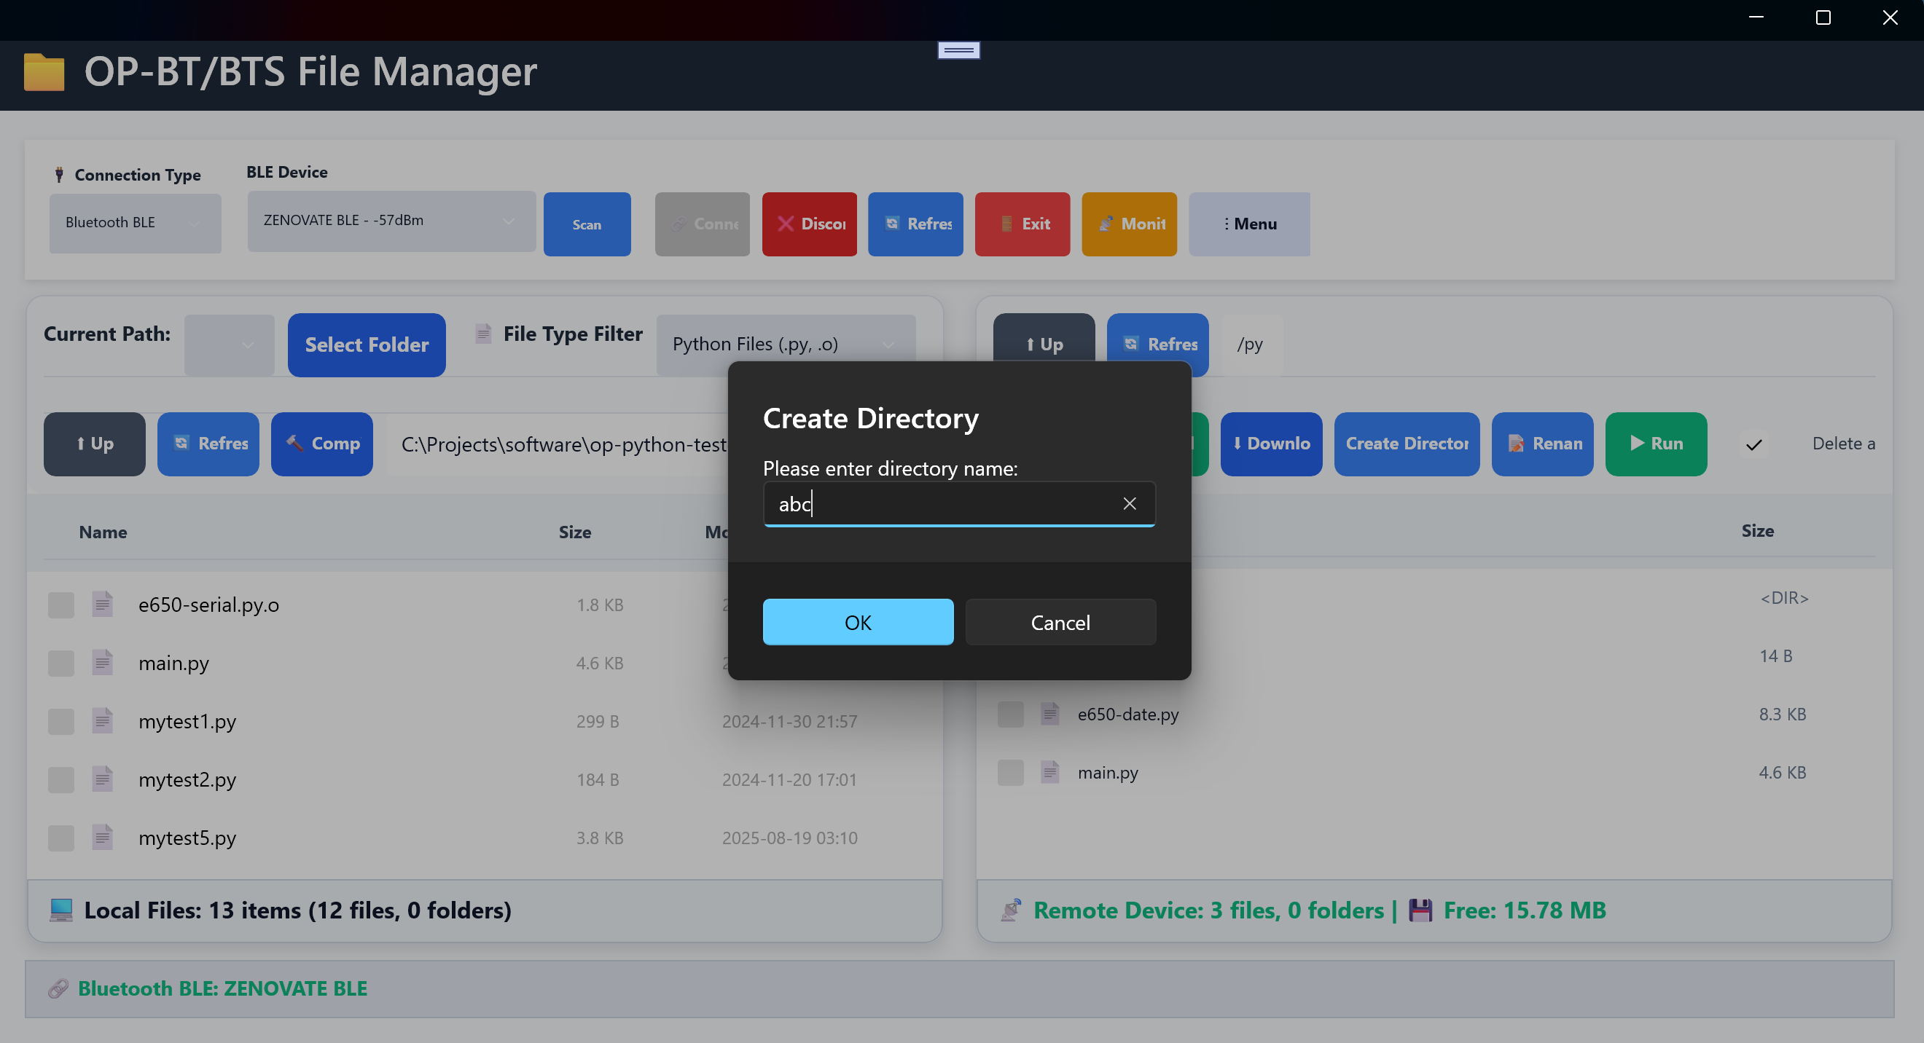Viewport: 1924px width, 1043px height.
Task: Check the checkbox next to mytest1.py
Action: pyautogui.click(x=60, y=721)
